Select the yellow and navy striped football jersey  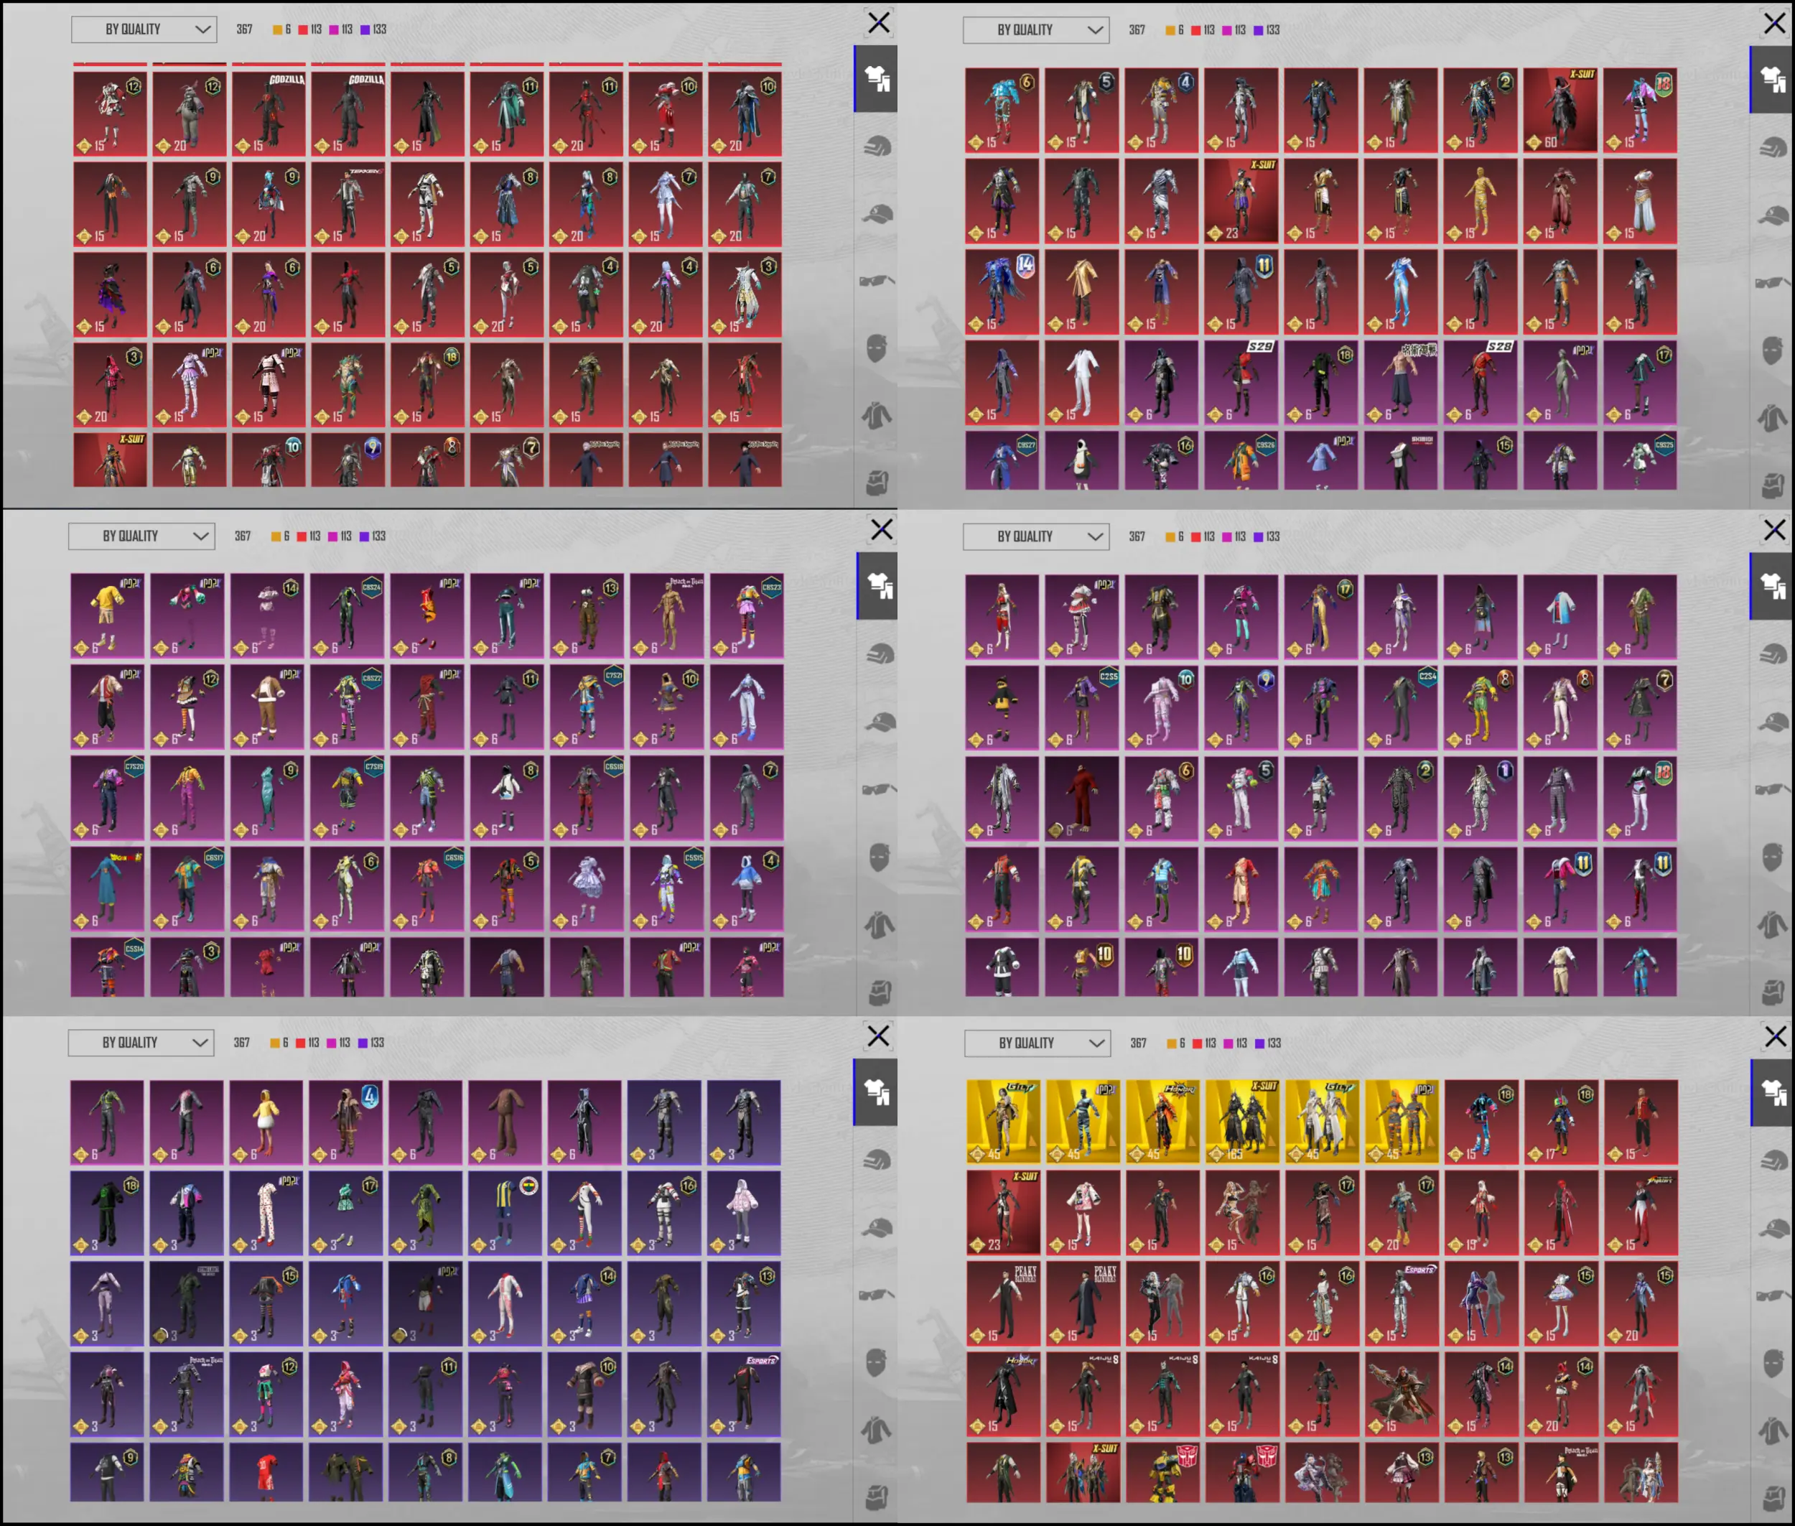coord(505,1212)
